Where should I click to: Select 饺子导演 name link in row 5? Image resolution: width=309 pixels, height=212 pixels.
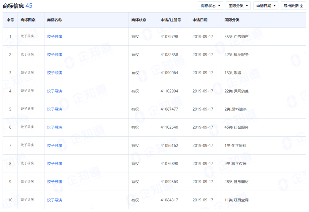click(55, 109)
